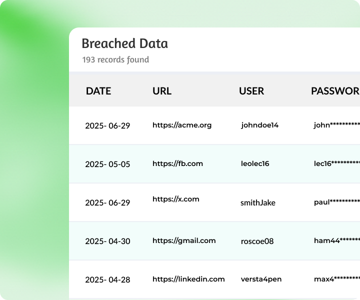Click the 2025-05-05 date cell
Screen dimensions: 360x300
tap(107, 164)
